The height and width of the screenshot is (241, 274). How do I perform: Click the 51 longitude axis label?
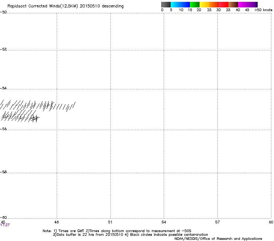click(x=110, y=222)
